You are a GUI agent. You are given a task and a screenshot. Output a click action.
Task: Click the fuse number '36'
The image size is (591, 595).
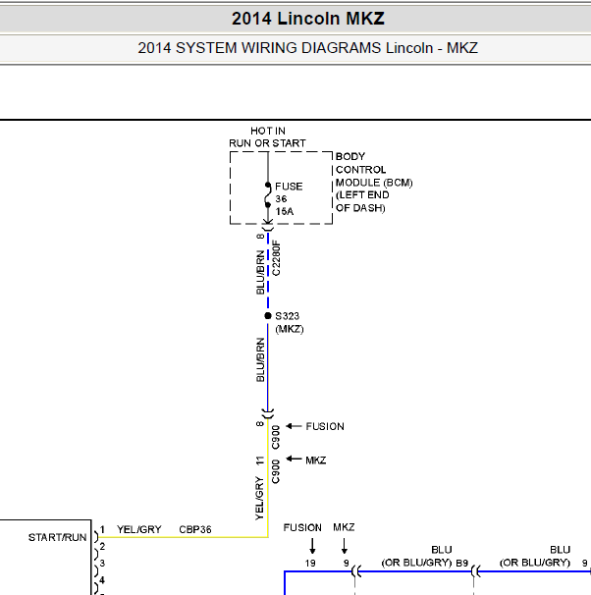point(281,199)
